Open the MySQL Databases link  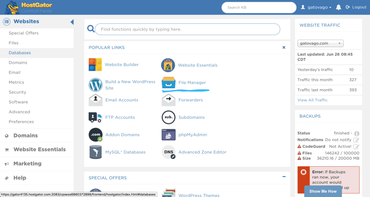(x=125, y=152)
